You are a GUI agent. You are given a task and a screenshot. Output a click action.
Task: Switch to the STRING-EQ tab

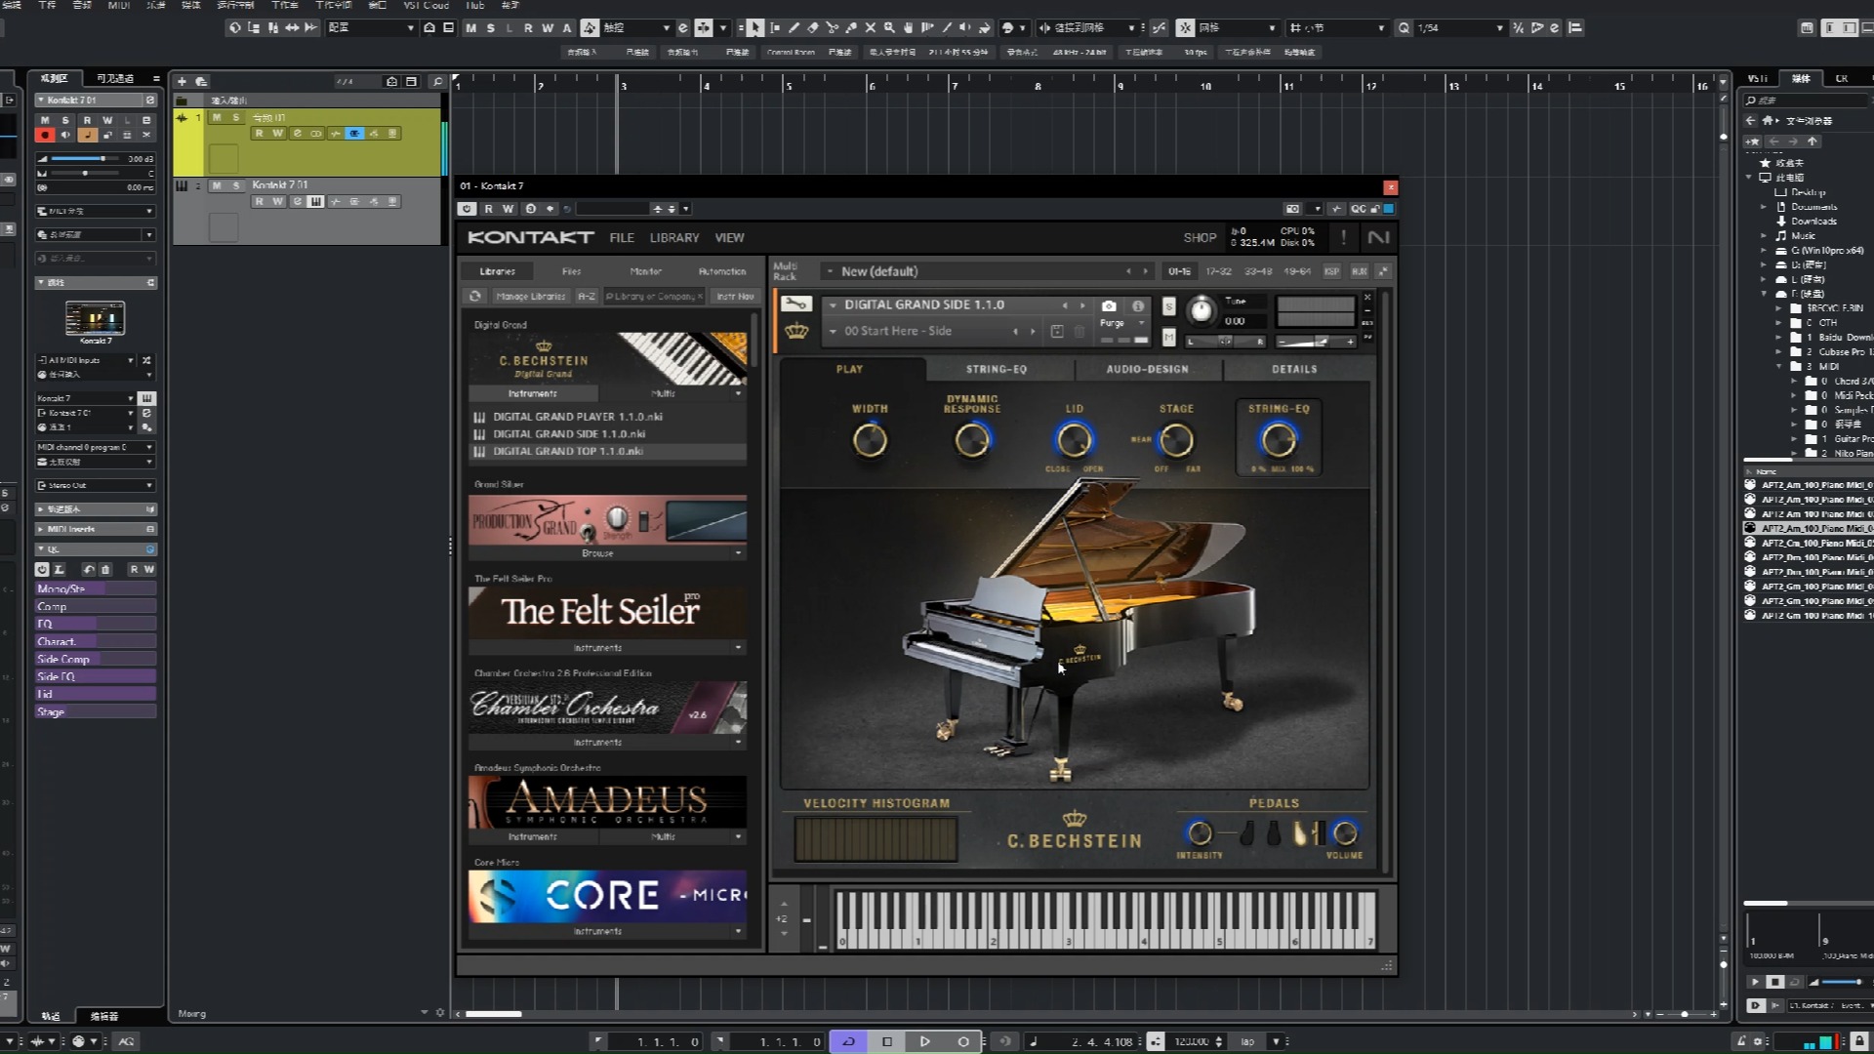coord(997,369)
